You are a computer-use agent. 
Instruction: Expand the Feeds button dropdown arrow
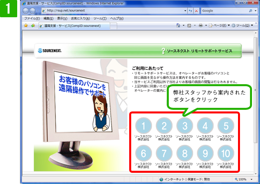195,25
